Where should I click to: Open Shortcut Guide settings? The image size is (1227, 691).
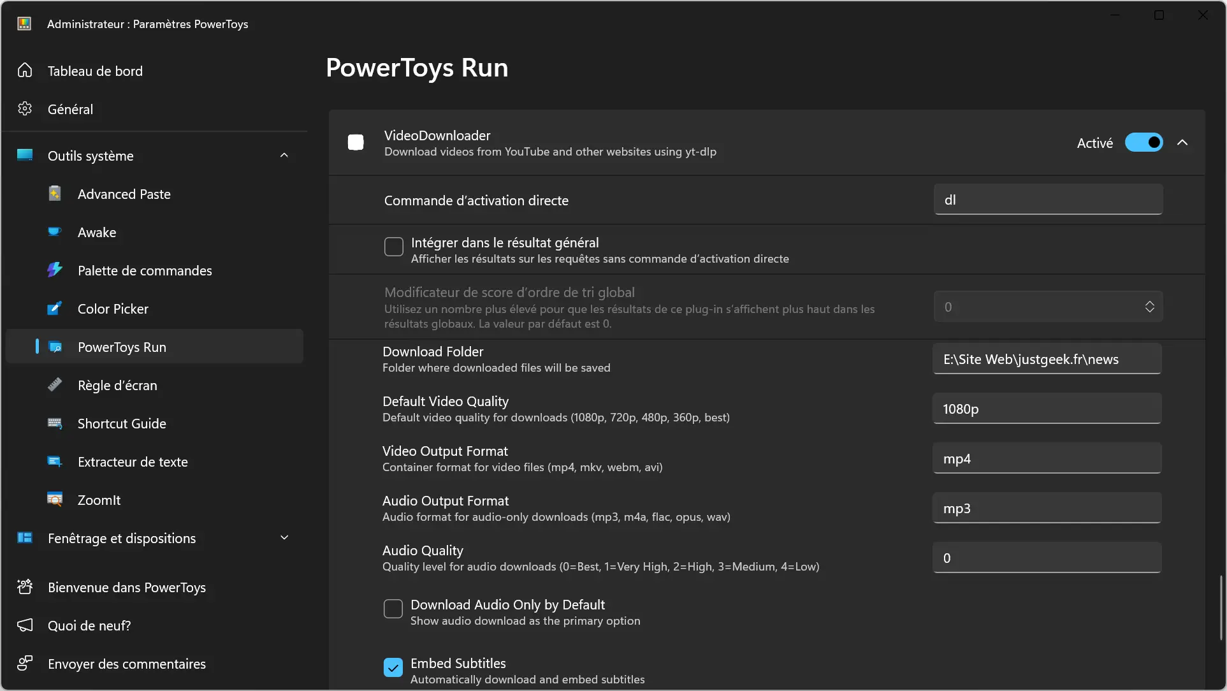tap(154, 423)
